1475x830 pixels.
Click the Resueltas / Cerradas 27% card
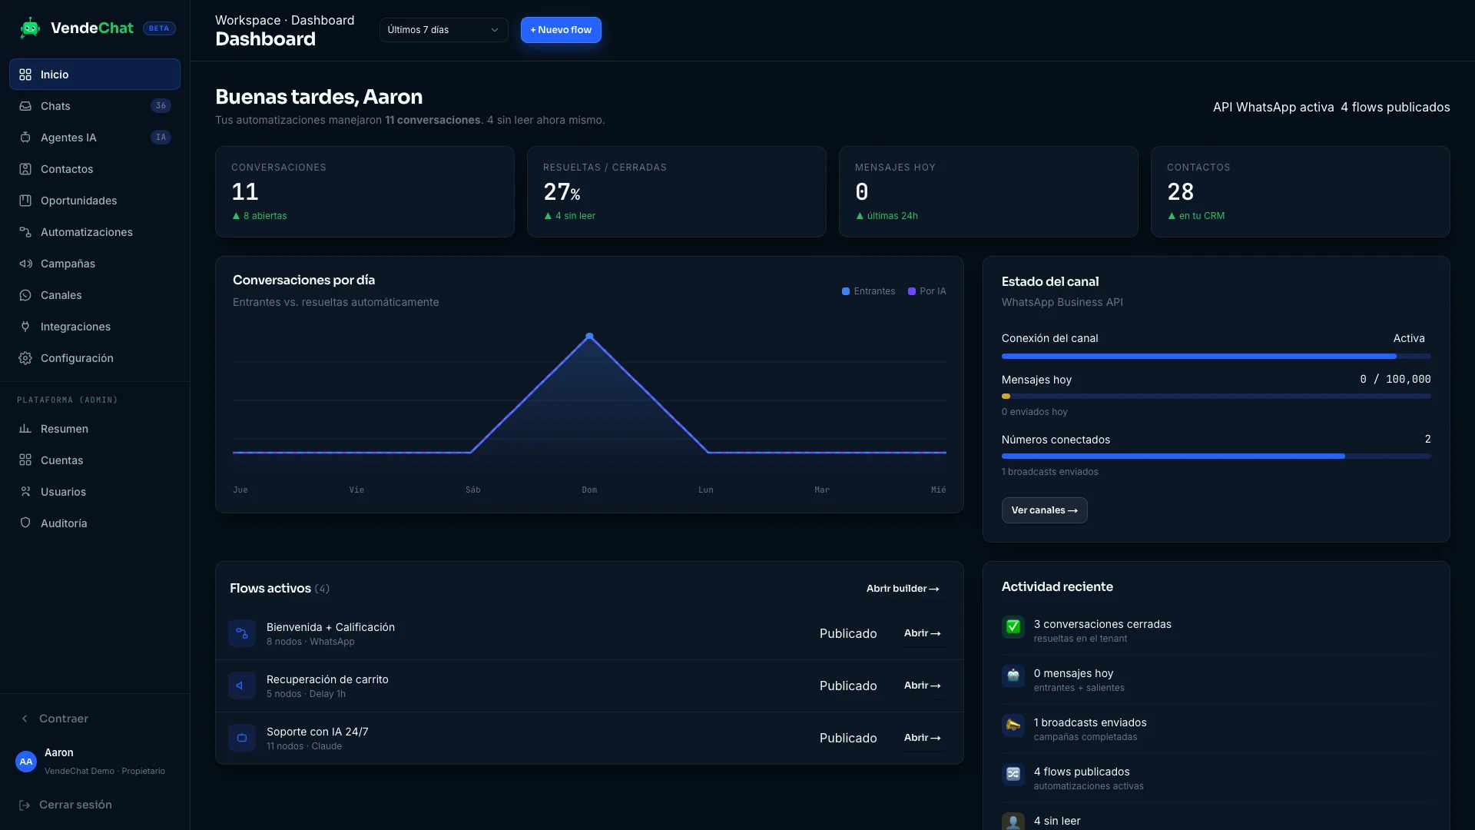click(677, 191)
